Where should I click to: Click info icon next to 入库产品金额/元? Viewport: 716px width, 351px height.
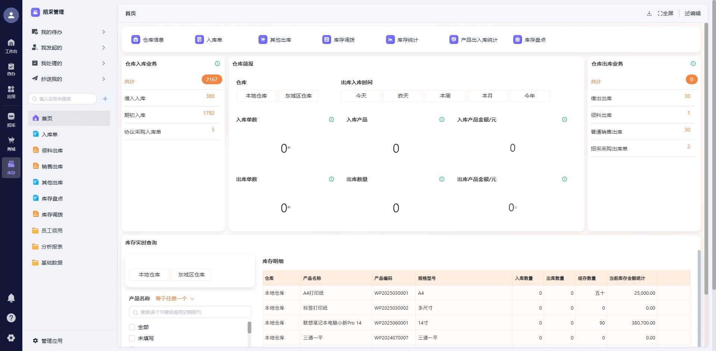565,120
